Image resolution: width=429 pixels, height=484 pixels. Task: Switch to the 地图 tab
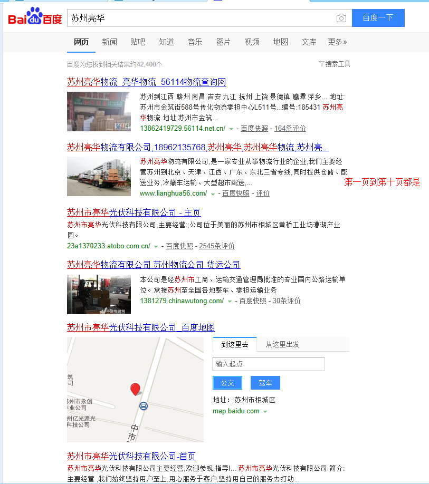click(x=280, y=42)
